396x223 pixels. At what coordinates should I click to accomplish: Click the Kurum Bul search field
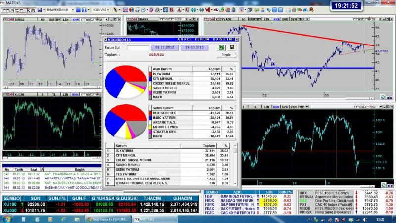(x=138, y=47)
